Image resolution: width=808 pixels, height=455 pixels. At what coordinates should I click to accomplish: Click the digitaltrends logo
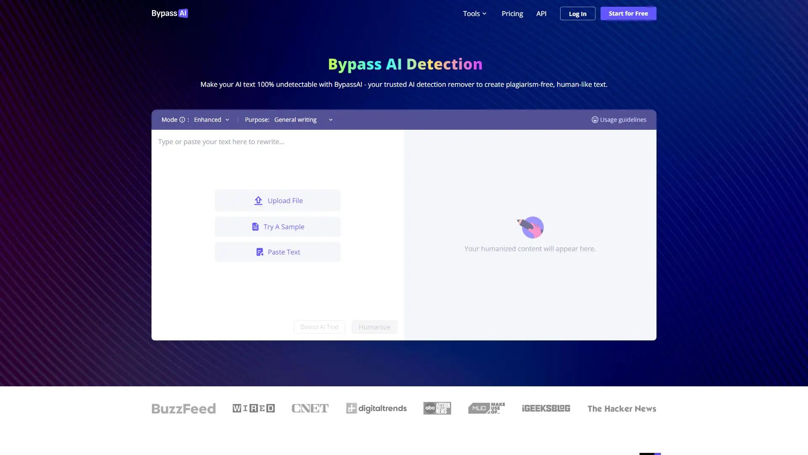376,408
